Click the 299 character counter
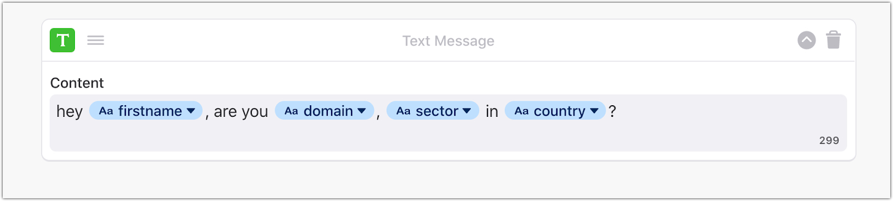893x201 pixels. (829, 141)
